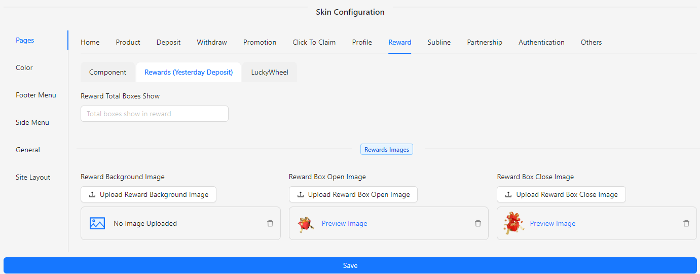Switch to the Authentication tab
The height and width of the screenshot is (274, 700).
click(541, 42)
